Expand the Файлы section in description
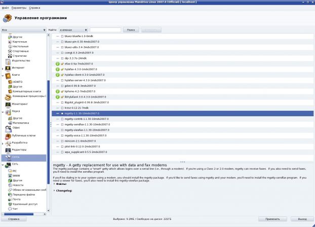Viewport: 315px width, 227px height. (x=54, y=184)
